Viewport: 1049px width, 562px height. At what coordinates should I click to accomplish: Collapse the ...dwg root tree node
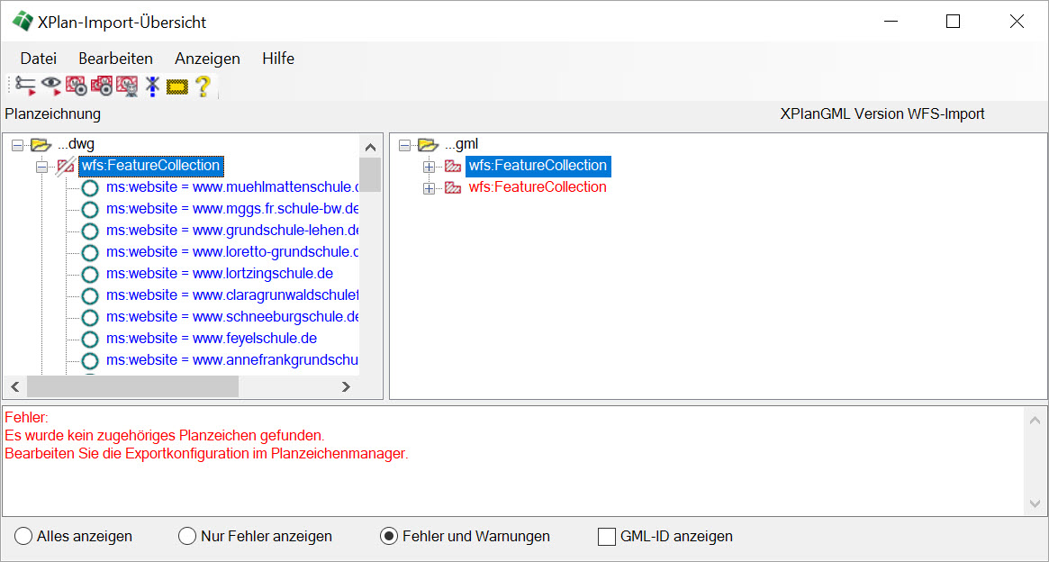click(x=18, y=144)
